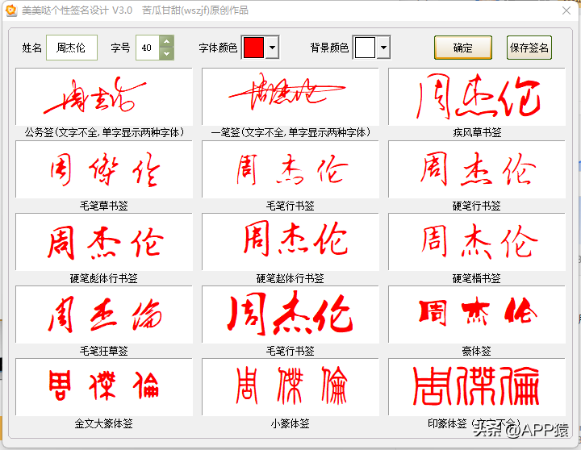The image size is (581, 450).
Task: Click the 硬笔赵体行书签 caption text
Action: pyautogui.click(x=290, y=278)
